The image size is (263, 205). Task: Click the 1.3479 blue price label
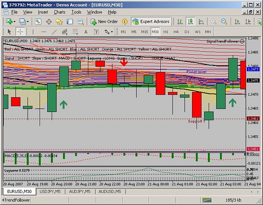tap(253, 69)
